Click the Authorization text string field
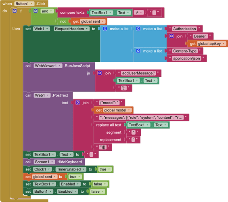Screen dimensions: 228x202 click(184, 29)
